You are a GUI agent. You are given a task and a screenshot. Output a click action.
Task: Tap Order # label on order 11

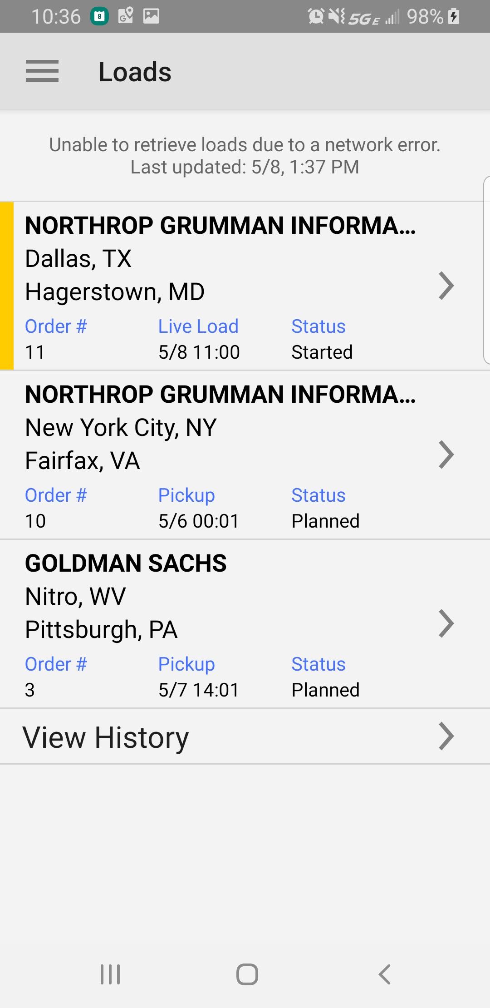[56, 326]
